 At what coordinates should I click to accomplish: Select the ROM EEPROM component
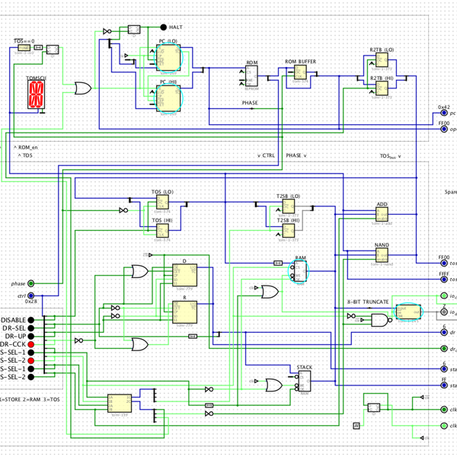251,76
